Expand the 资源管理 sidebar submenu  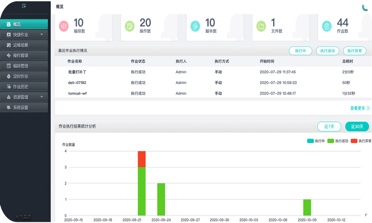pos(42,97)
